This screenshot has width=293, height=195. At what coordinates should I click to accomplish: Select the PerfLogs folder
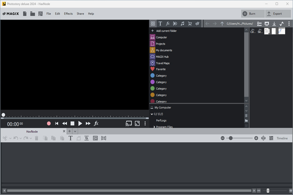coord(161,121)
